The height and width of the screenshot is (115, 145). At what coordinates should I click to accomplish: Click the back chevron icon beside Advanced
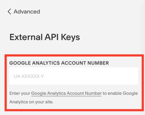click(x=9, y=12)
